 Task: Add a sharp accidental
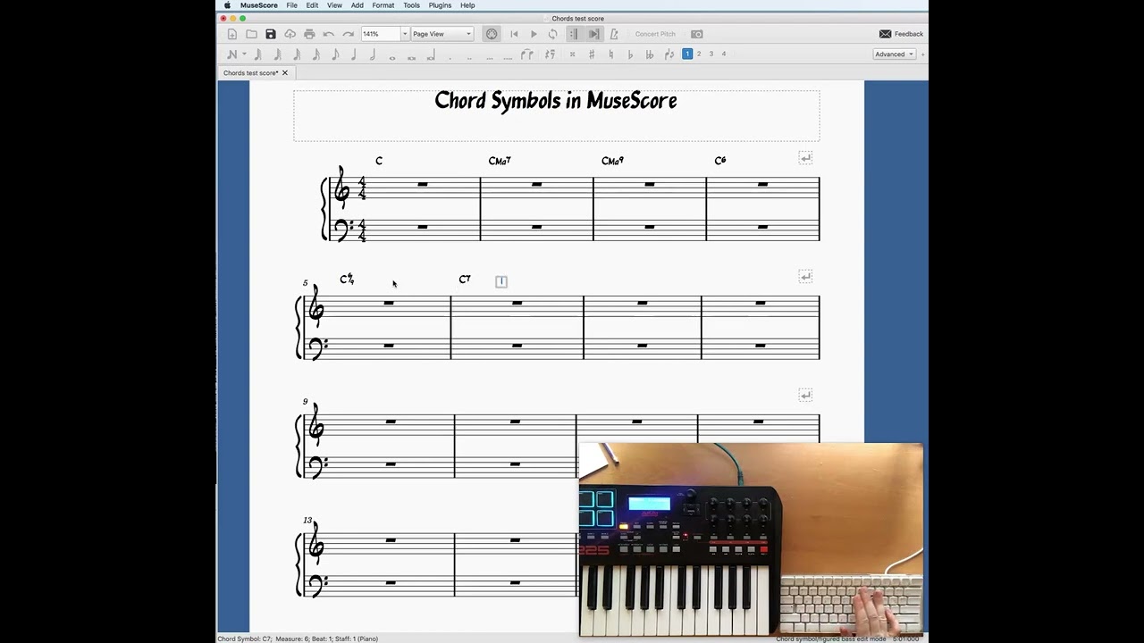pyautogui.click(x=592, y=54)
